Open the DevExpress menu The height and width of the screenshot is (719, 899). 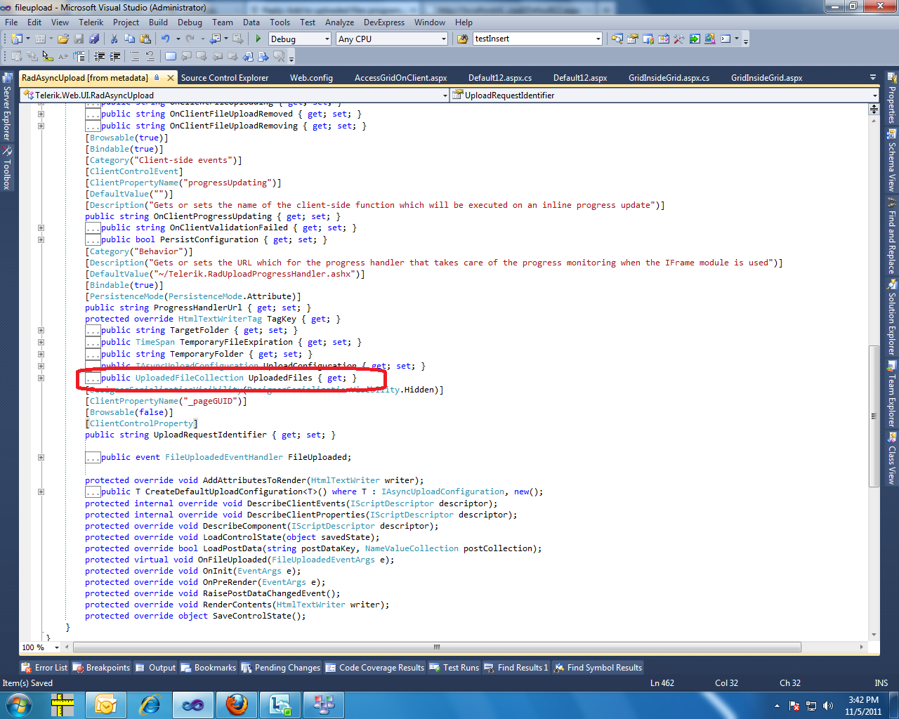pyautogui.click(x=384, y=22)
